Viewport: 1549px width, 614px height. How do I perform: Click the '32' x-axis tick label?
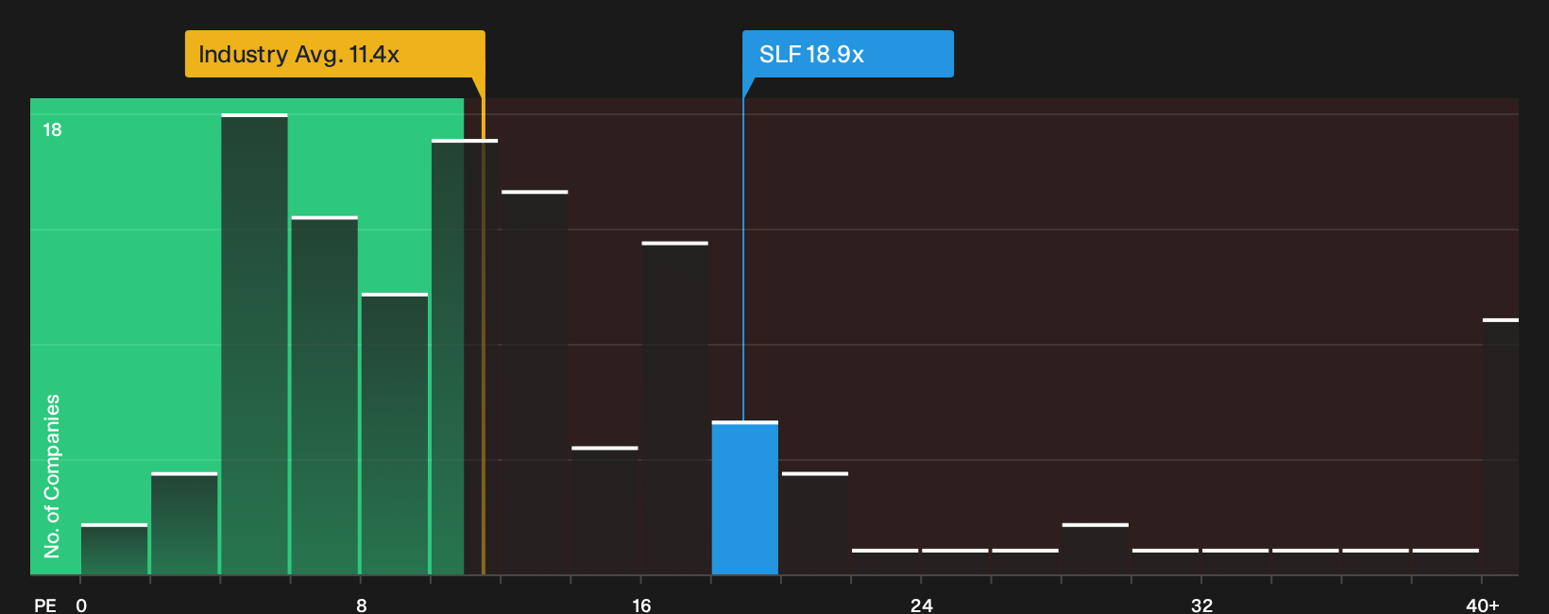click(x=1201, y=605)
